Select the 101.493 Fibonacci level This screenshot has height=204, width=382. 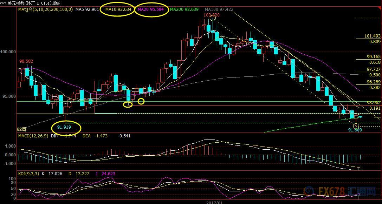(373, 36)
